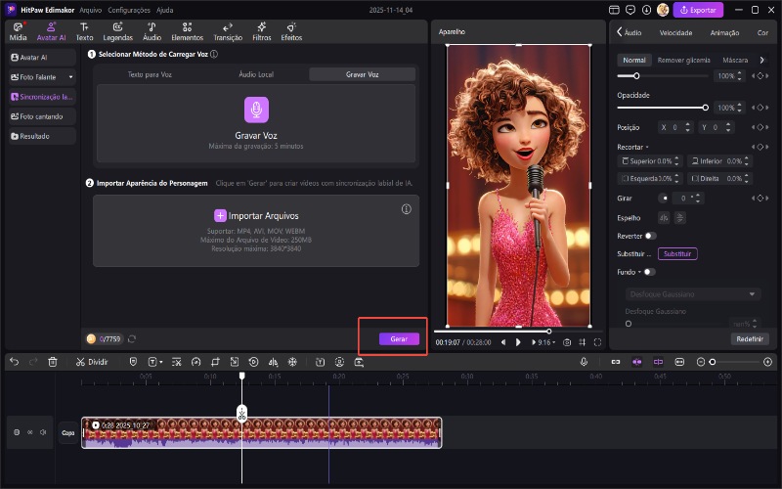Click the play button under the preview

(518, 342)
